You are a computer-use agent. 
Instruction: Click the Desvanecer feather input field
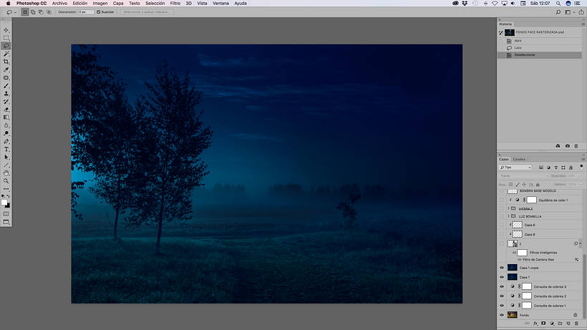pyautogui.click(x=86, y=12)
